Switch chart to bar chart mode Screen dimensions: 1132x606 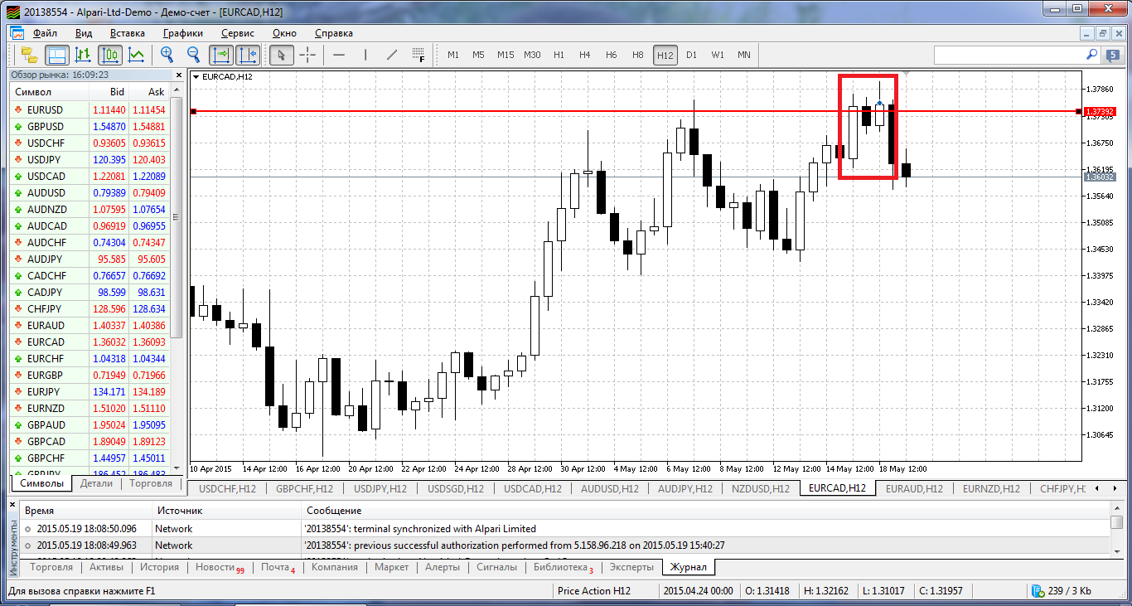(83, 56)
